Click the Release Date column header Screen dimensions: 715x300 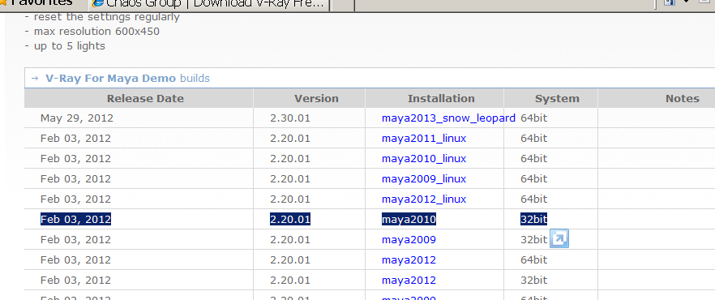tap(145, 98)
